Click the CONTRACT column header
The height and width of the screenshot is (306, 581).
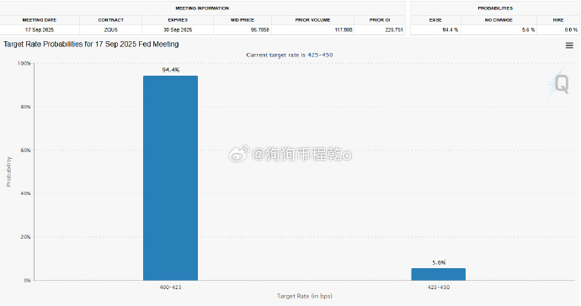point(111,20)
